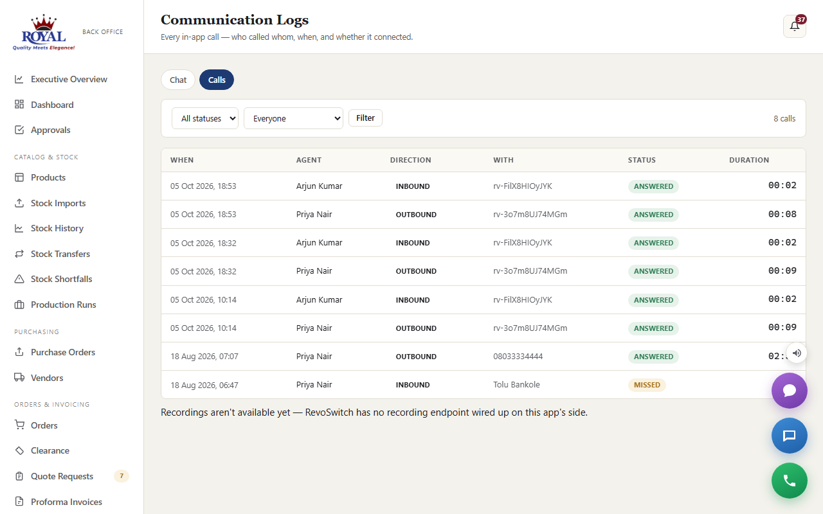This screenshot has height=514, width=823.
Task: Open the All statuses dropdown
Action: coord(205,118)
